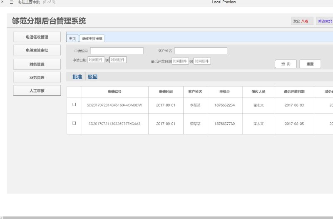Viewport: 333px width, 219px height.
Task: Click the 查询 button
Action: [286, 64]
